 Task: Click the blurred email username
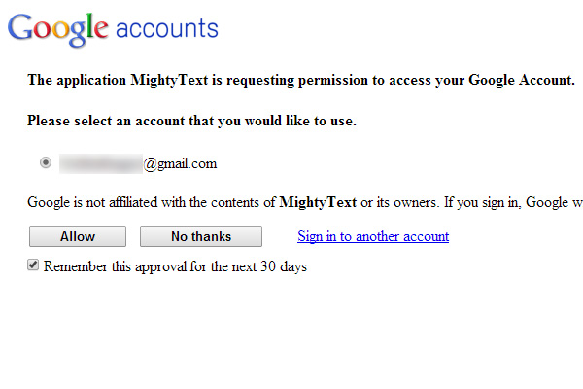click(101, 163)
